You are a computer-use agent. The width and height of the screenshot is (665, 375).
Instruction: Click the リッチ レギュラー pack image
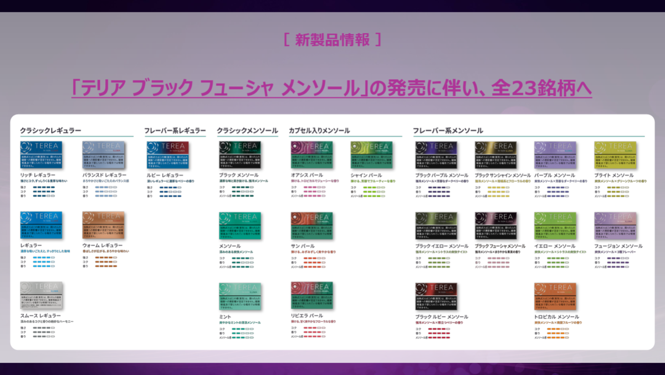coord(42,155)
